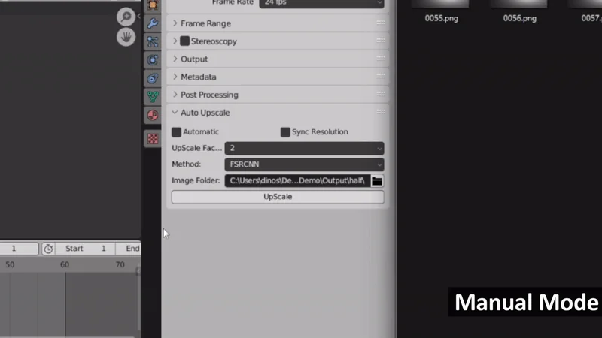Open the Object Data green triangle tab
602x338 pixels.
click(153, 97)
